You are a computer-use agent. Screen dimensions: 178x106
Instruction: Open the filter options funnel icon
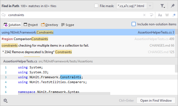[163, 6]
